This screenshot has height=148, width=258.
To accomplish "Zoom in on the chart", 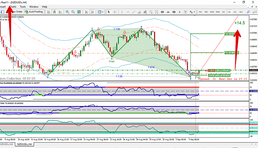I will [67, 12].
